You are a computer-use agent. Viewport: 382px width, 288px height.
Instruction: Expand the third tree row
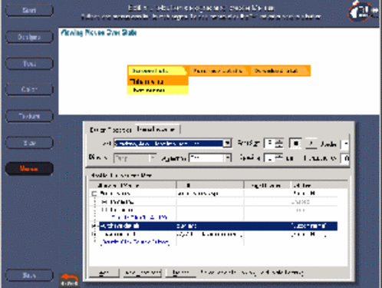coord(104,210)
